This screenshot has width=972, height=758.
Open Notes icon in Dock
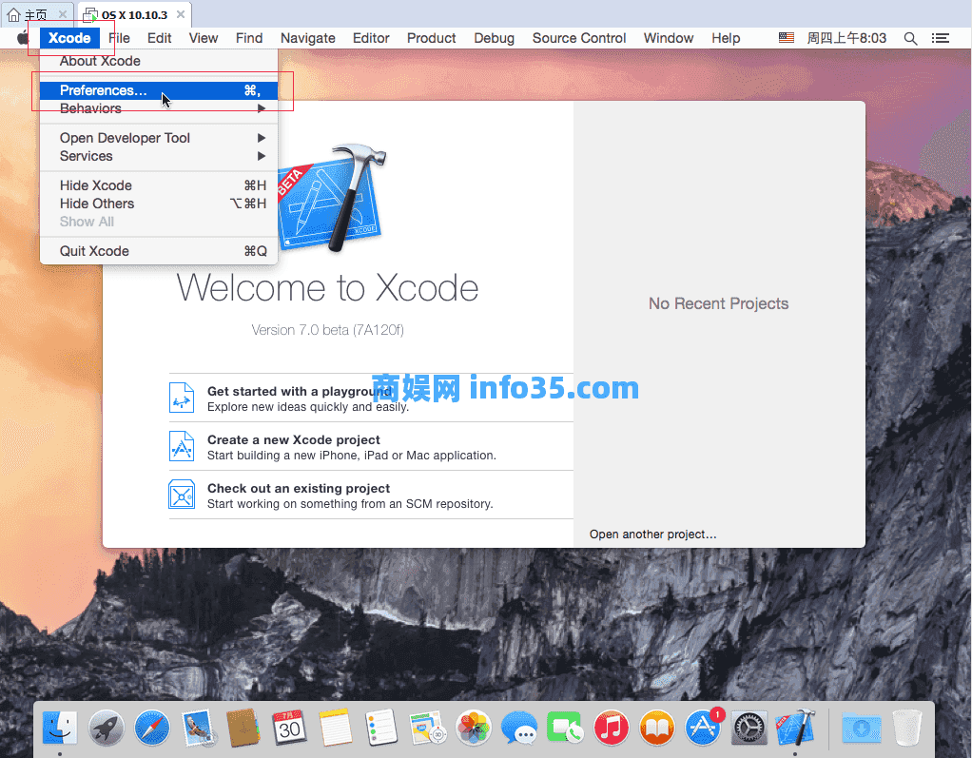tap(336, 727)
